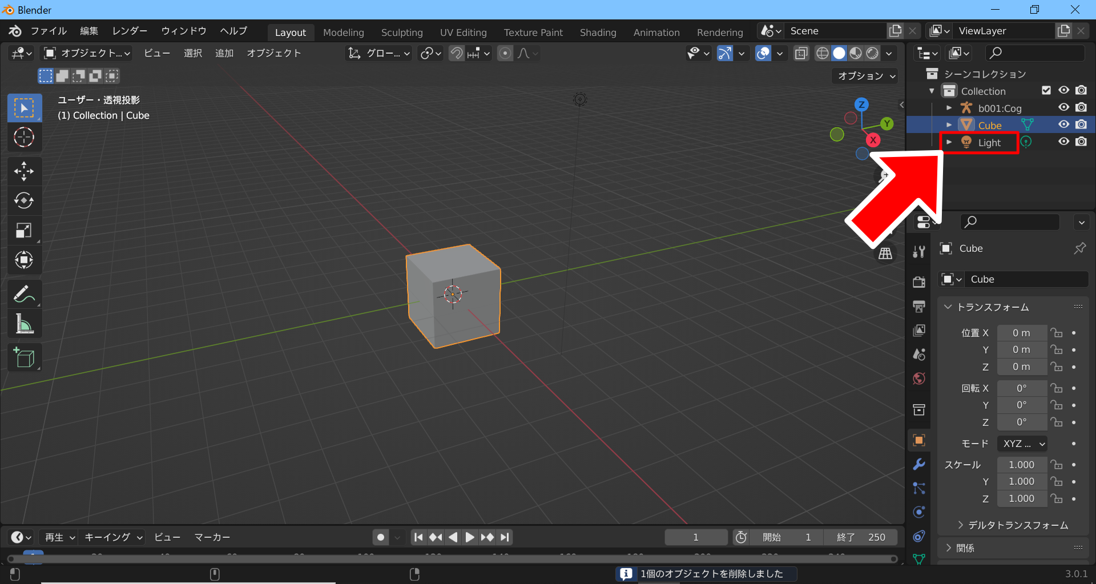The width and height of the screenshot is (1096, 584).
Task: Activate the Annotate pencil tool
Action: tap(24, 295)
